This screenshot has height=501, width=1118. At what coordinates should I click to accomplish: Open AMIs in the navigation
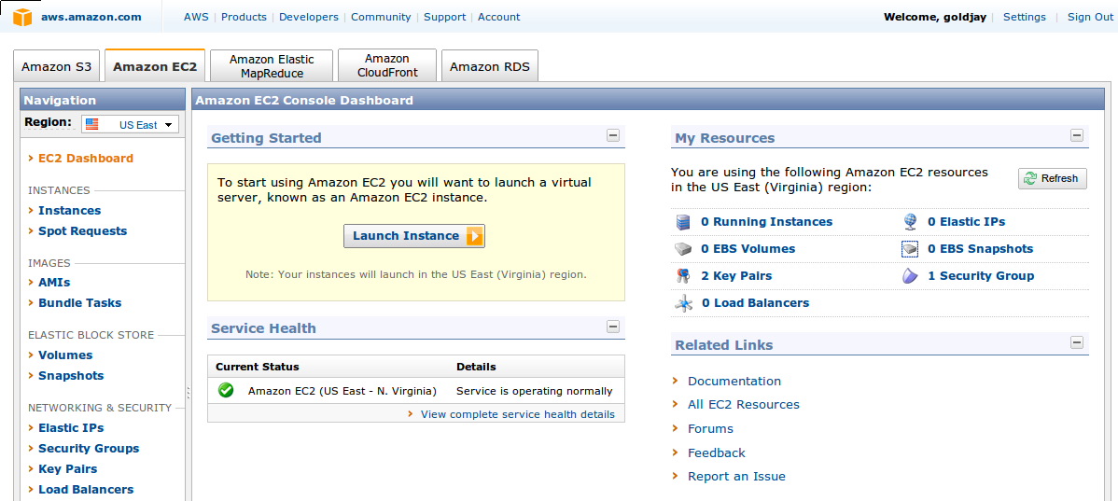54,282
